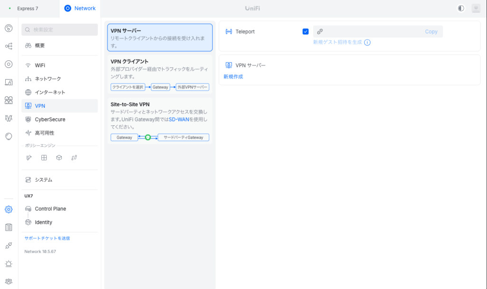
Task: Click the UniFi logo text
Action: point(253,9)
